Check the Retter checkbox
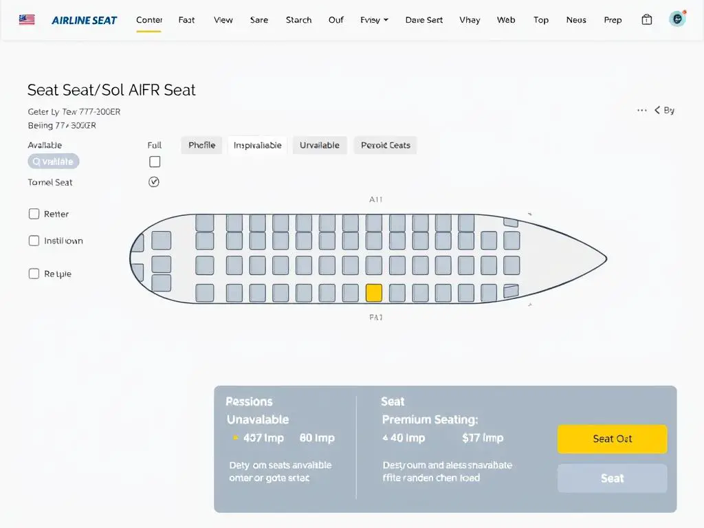This screenshot has height=528, width=704. coord(34,214)
